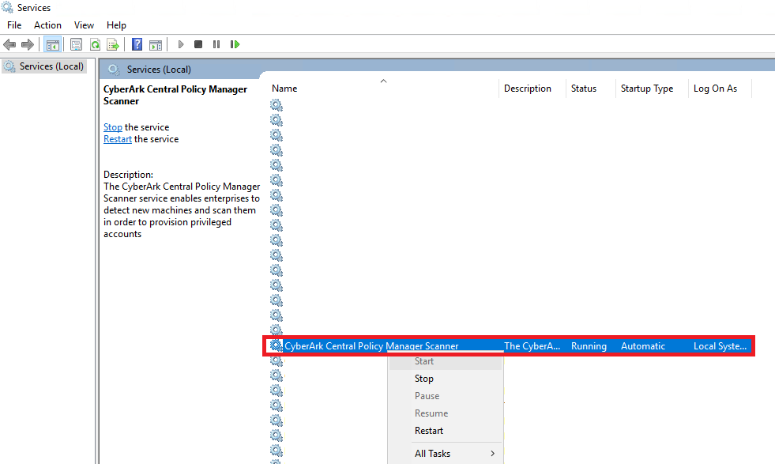The height and width of the screenshot is (464, 775).
Task: Click the Pause Service toolbar icon
Action: (x=216, y=43)
